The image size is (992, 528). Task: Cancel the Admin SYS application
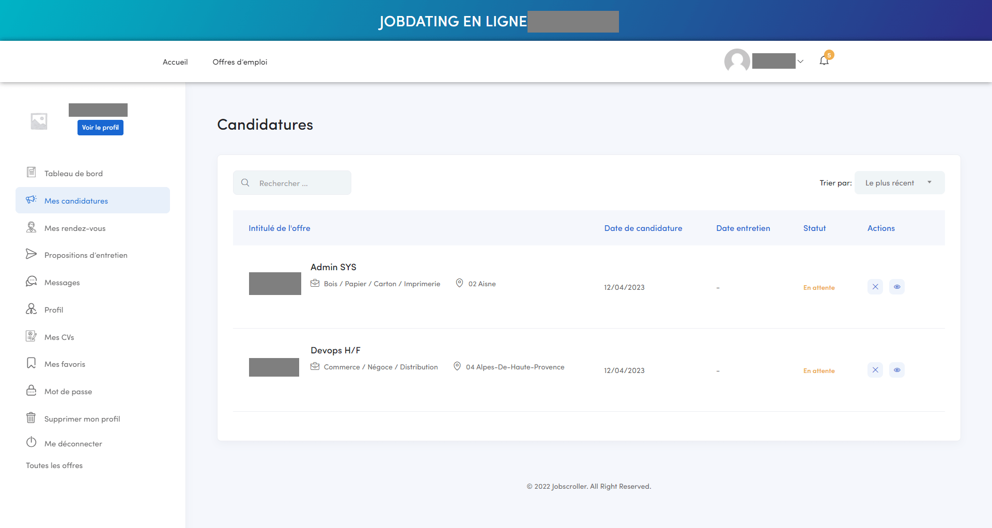[x=875, y=287]
